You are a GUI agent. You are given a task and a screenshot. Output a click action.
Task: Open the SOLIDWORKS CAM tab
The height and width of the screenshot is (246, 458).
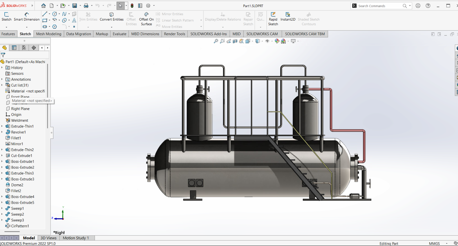click(262, 34)
